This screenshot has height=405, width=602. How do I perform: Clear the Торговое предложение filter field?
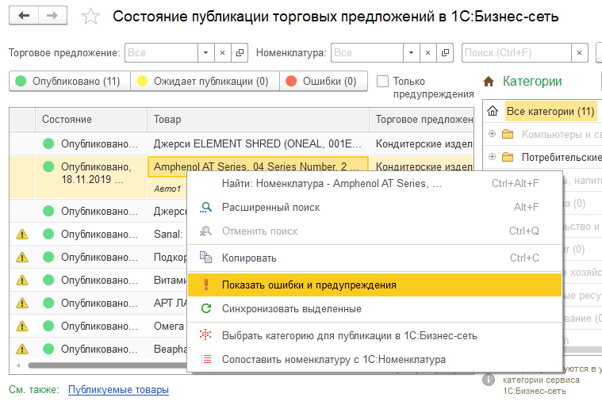(x=222, y=53)
